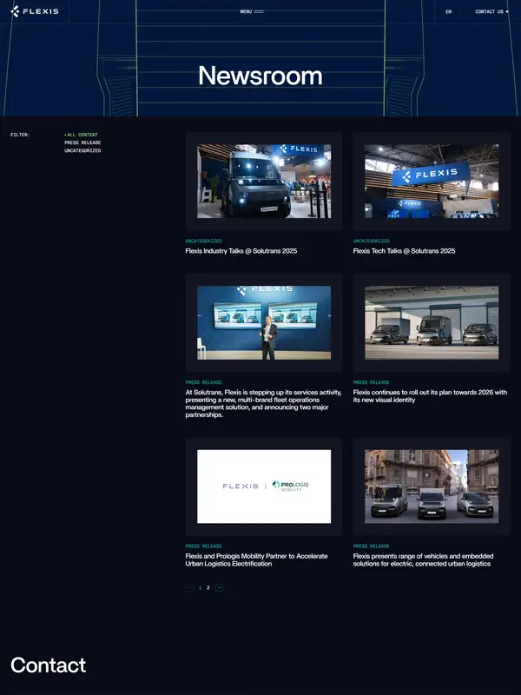This screenshot has height=695, width=521.
Task: Click the Flexis logo in the header
Action: click(x=35, y=11)
